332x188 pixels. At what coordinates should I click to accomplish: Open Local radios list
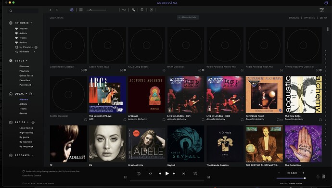click(26, 128)
